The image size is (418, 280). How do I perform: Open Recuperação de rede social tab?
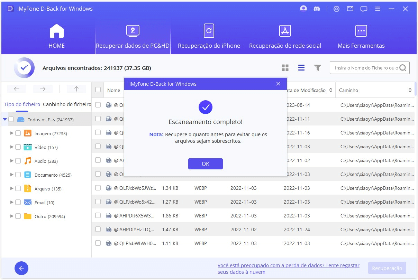pyautogui.click(x=285, y=36)
